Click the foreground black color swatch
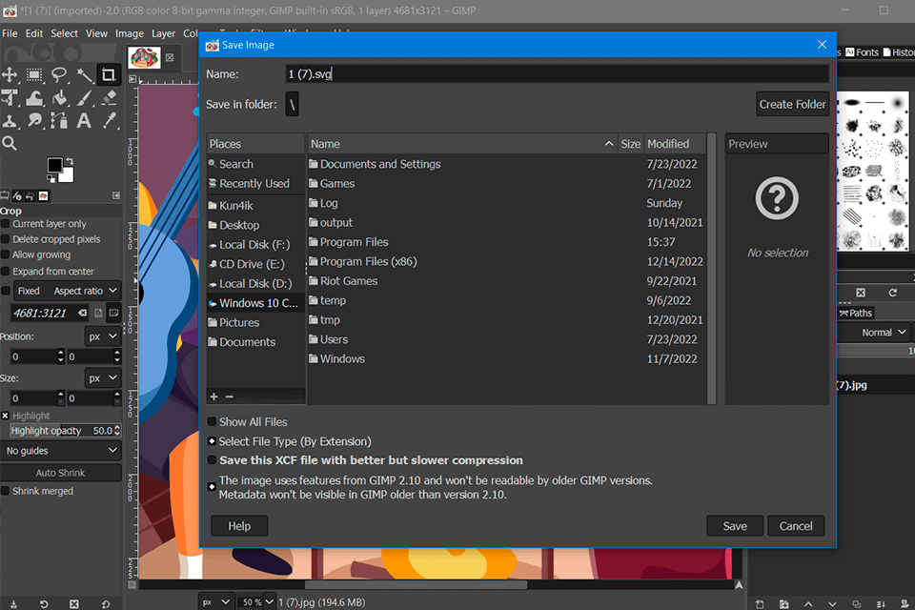 point(54,165)
